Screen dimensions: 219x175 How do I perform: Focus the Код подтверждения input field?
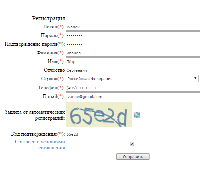click(x=133, y=134)
